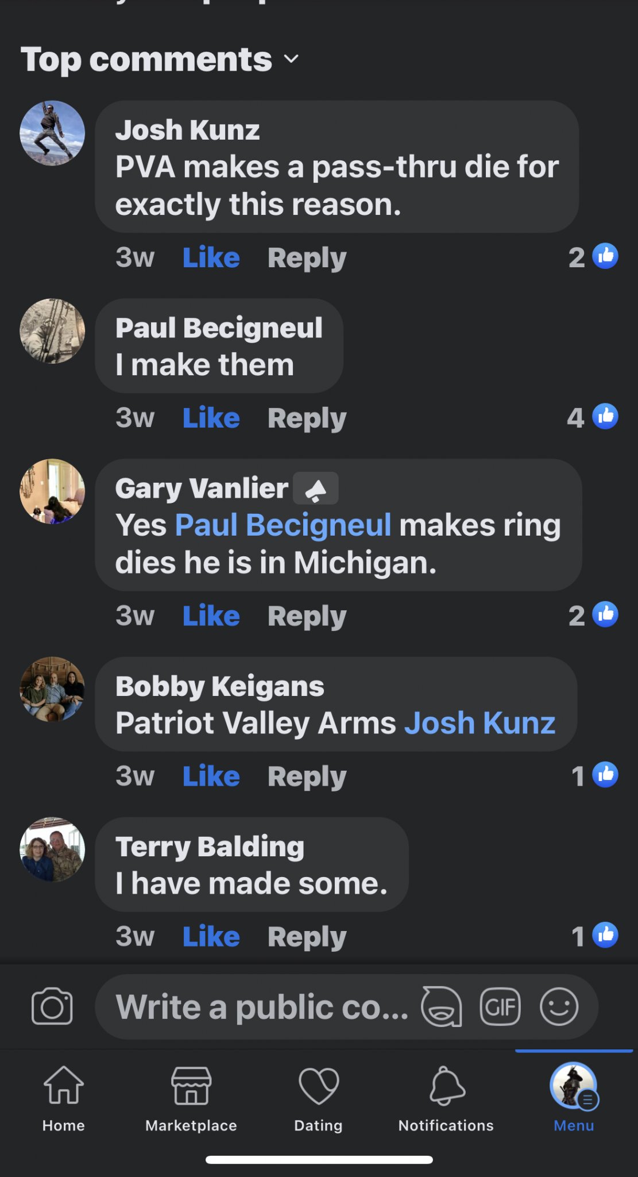Image resolution: width=638 pixels, height=1177 pixels.
Task: Open the GIF picker icon
Action: [500, 1006]
